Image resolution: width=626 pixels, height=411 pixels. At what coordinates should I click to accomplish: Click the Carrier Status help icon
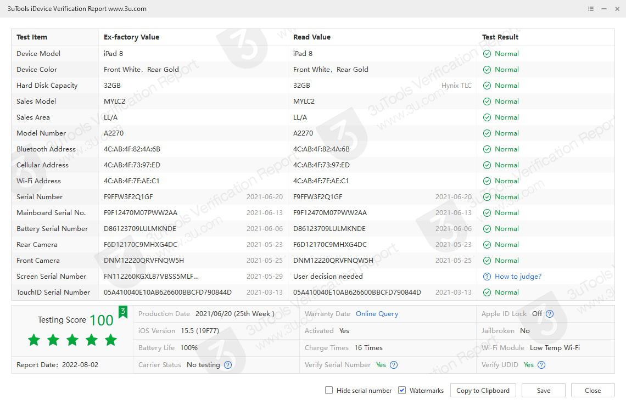click(228, 365)
